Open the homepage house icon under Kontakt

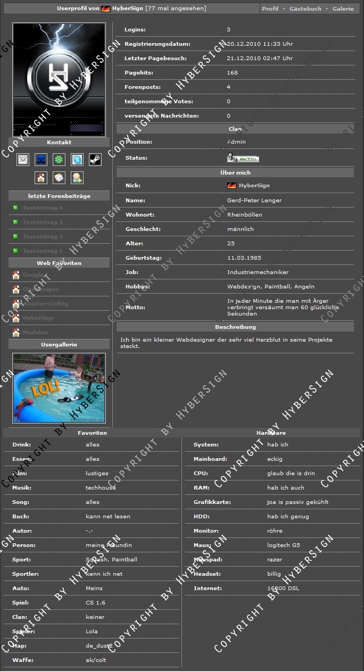click(x=41, y=178)
